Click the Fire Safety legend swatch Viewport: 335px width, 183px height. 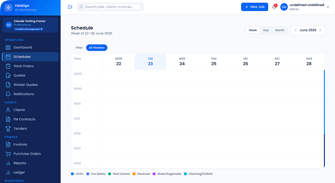88,174
